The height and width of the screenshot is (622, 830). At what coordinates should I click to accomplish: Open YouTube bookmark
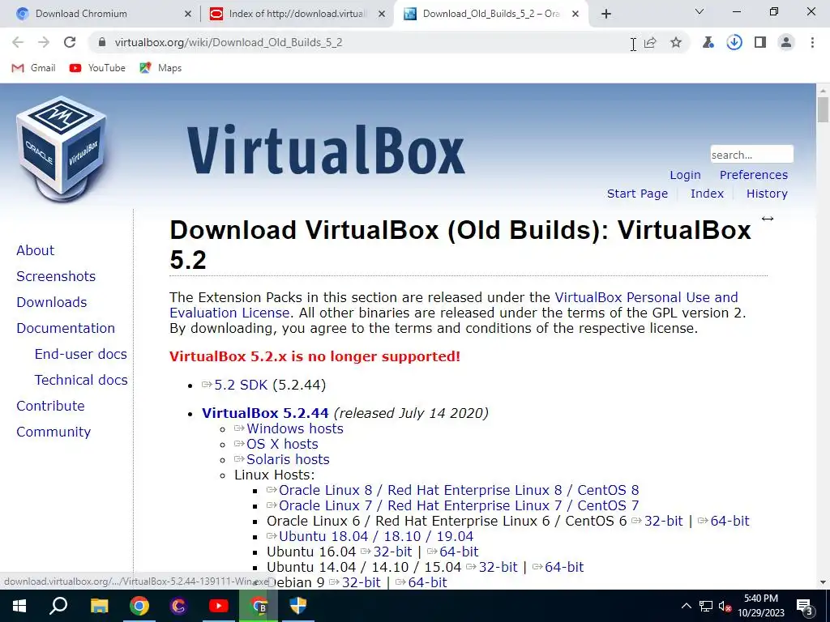(97, 68)
